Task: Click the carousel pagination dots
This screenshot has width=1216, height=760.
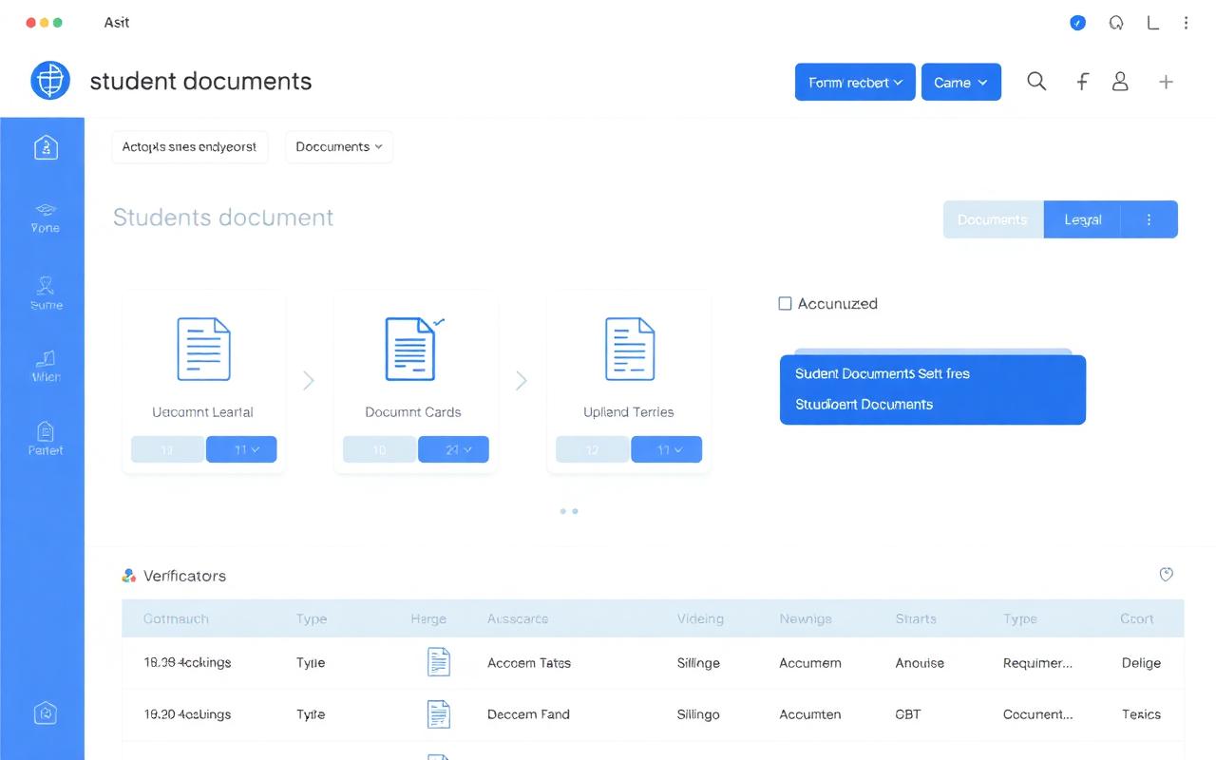Action: [569, 511]
